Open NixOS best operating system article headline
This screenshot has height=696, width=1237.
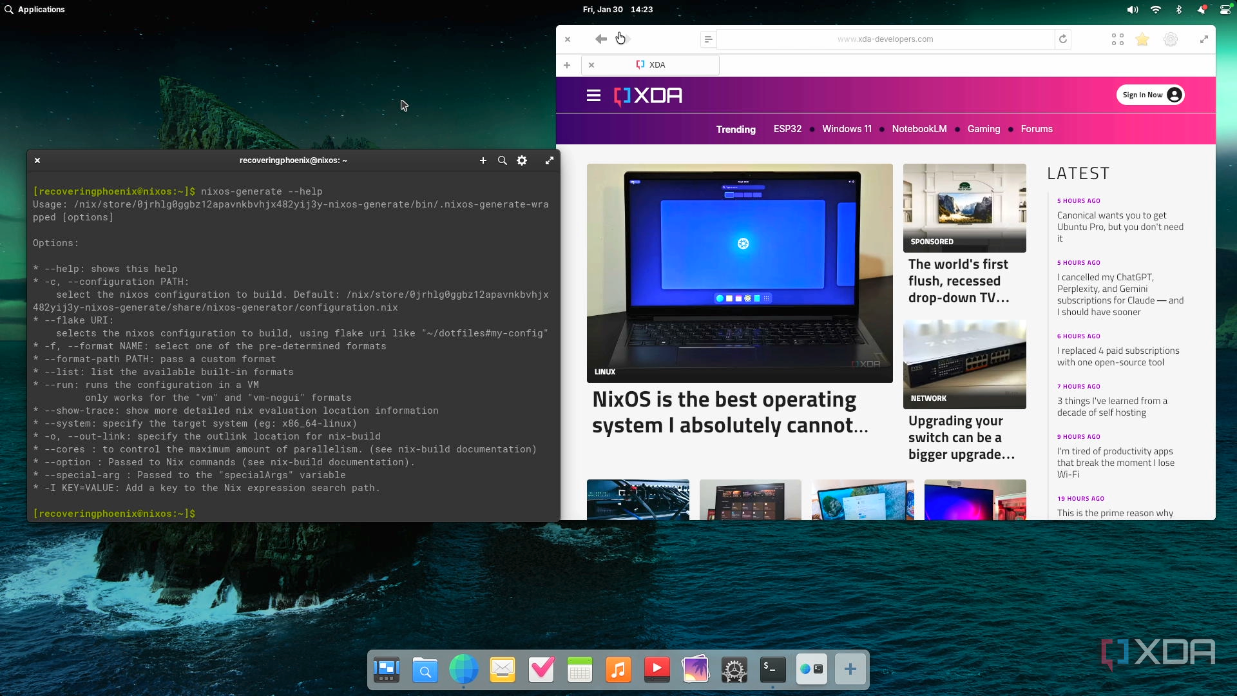coord(730,412)
